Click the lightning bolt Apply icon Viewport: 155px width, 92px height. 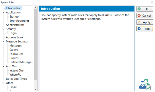(139, 22)
